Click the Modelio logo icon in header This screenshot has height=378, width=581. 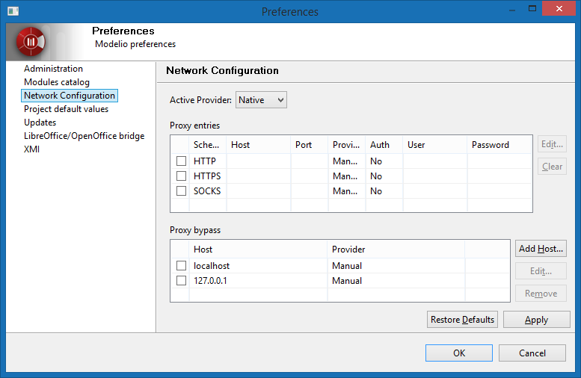31,42
